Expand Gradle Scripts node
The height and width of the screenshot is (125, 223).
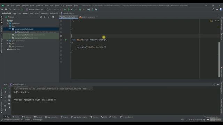click(x=5, y=49)
